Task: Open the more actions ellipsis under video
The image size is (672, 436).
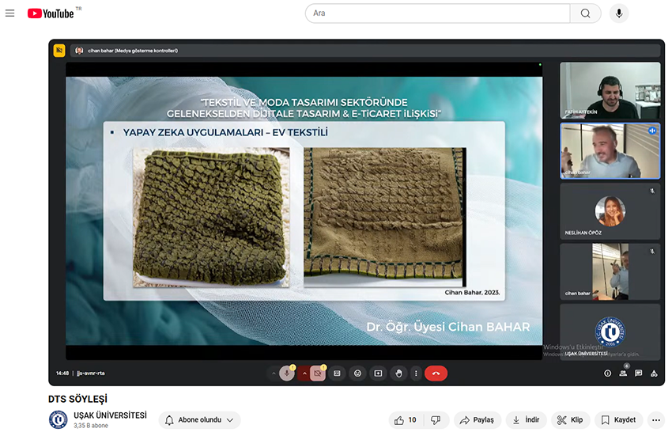Action: click(x=655, y=420)
